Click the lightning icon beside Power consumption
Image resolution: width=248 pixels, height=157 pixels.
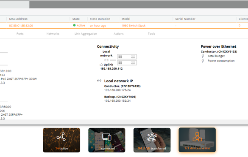point(203,61)
